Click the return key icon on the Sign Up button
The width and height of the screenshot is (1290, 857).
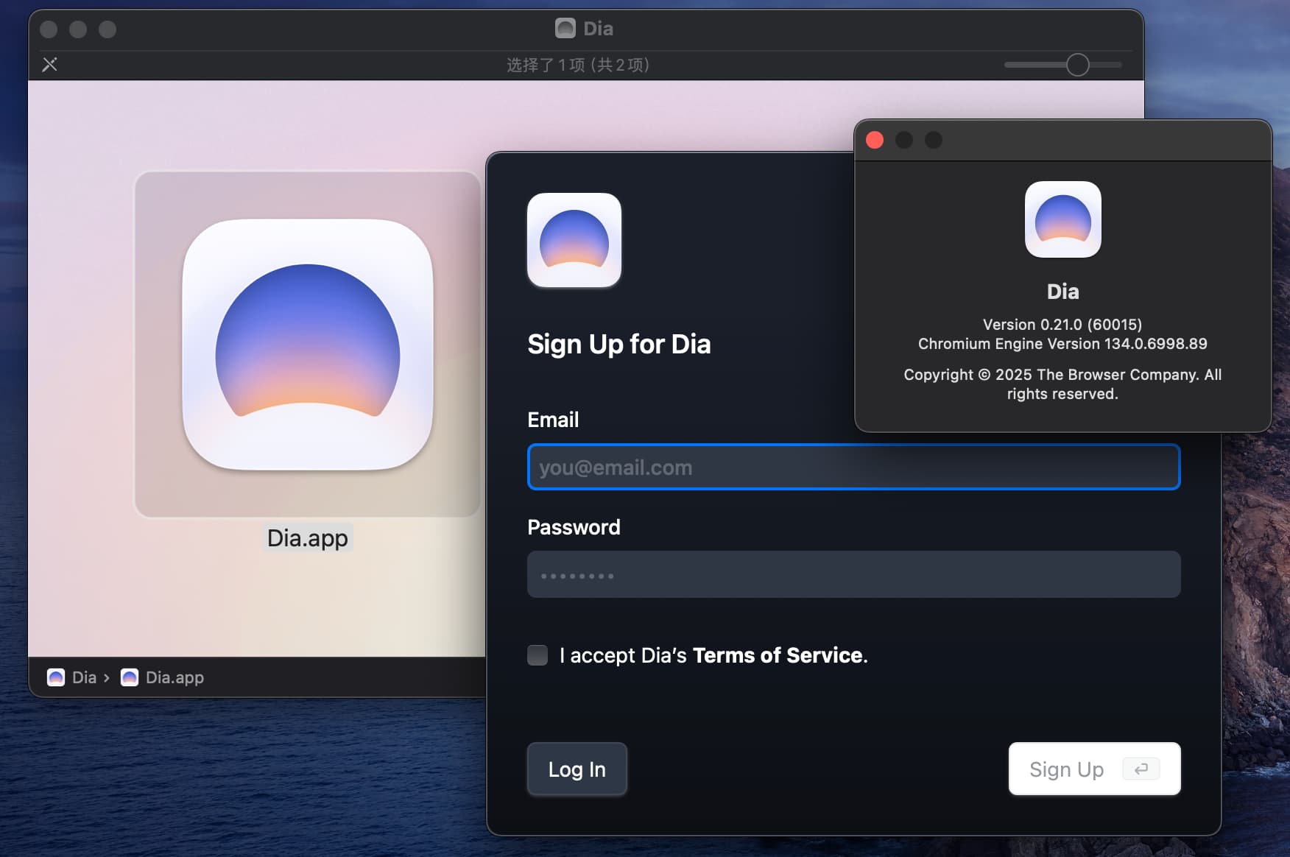1141,769
